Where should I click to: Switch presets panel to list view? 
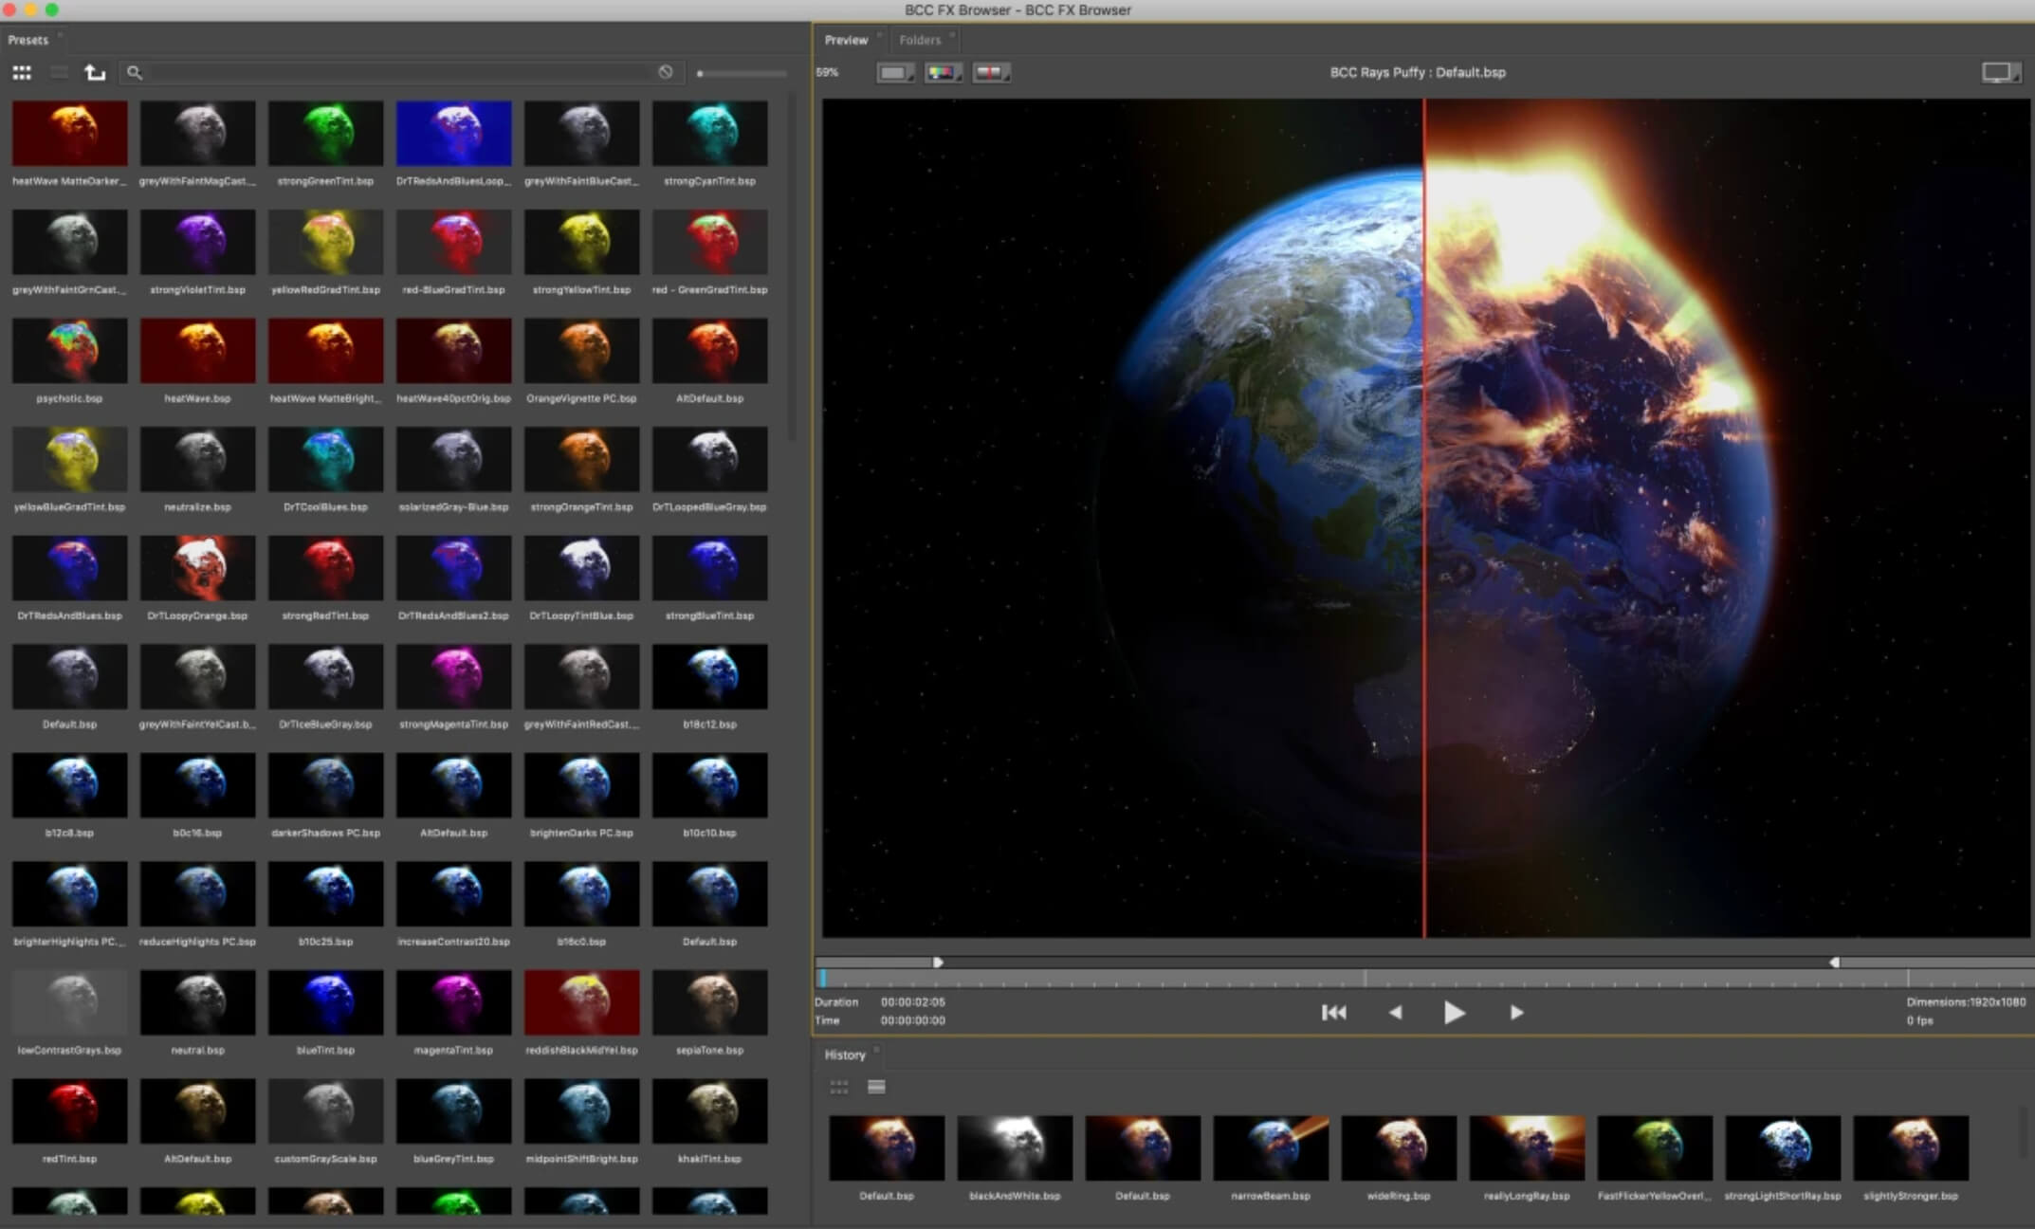pyautogui.click(x=59, y=72)
